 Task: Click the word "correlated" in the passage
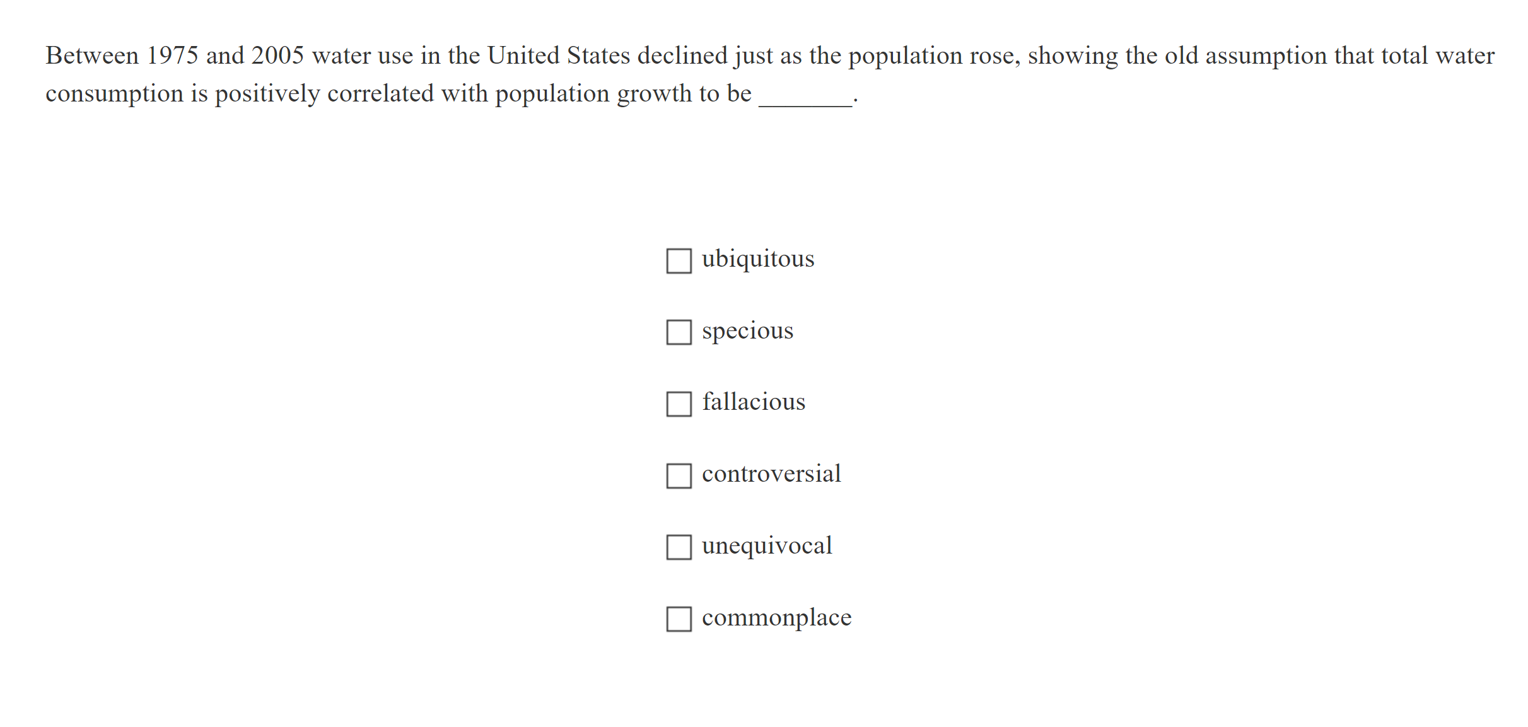[380, 94]
